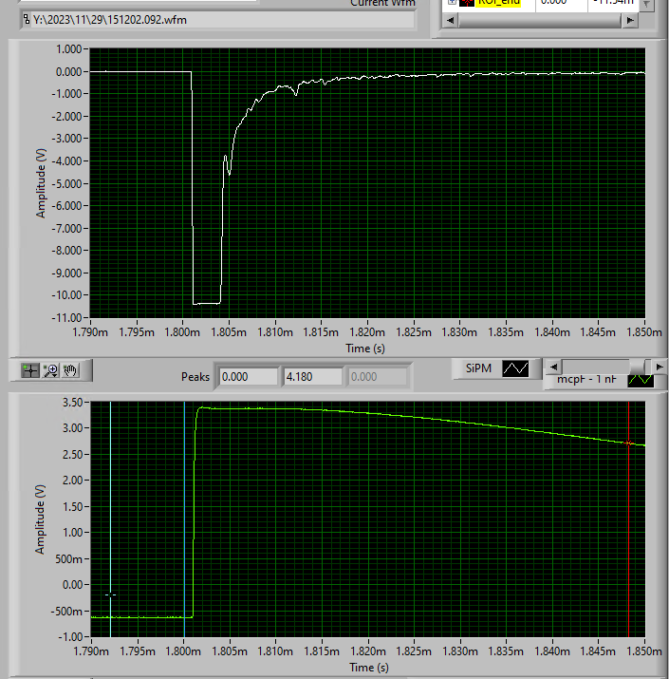The height and width of the screenshot is (679, 669).
Task: Click cursor legend horizontal scrollbar track
Action: click(x=540, y=20)
